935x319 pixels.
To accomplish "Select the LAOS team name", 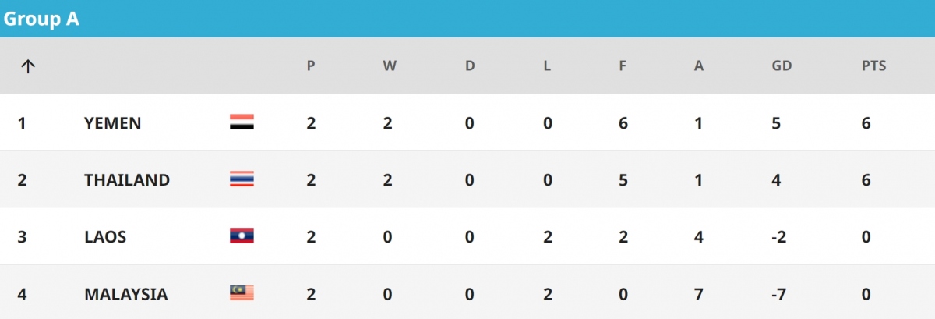I will [105, 236].
